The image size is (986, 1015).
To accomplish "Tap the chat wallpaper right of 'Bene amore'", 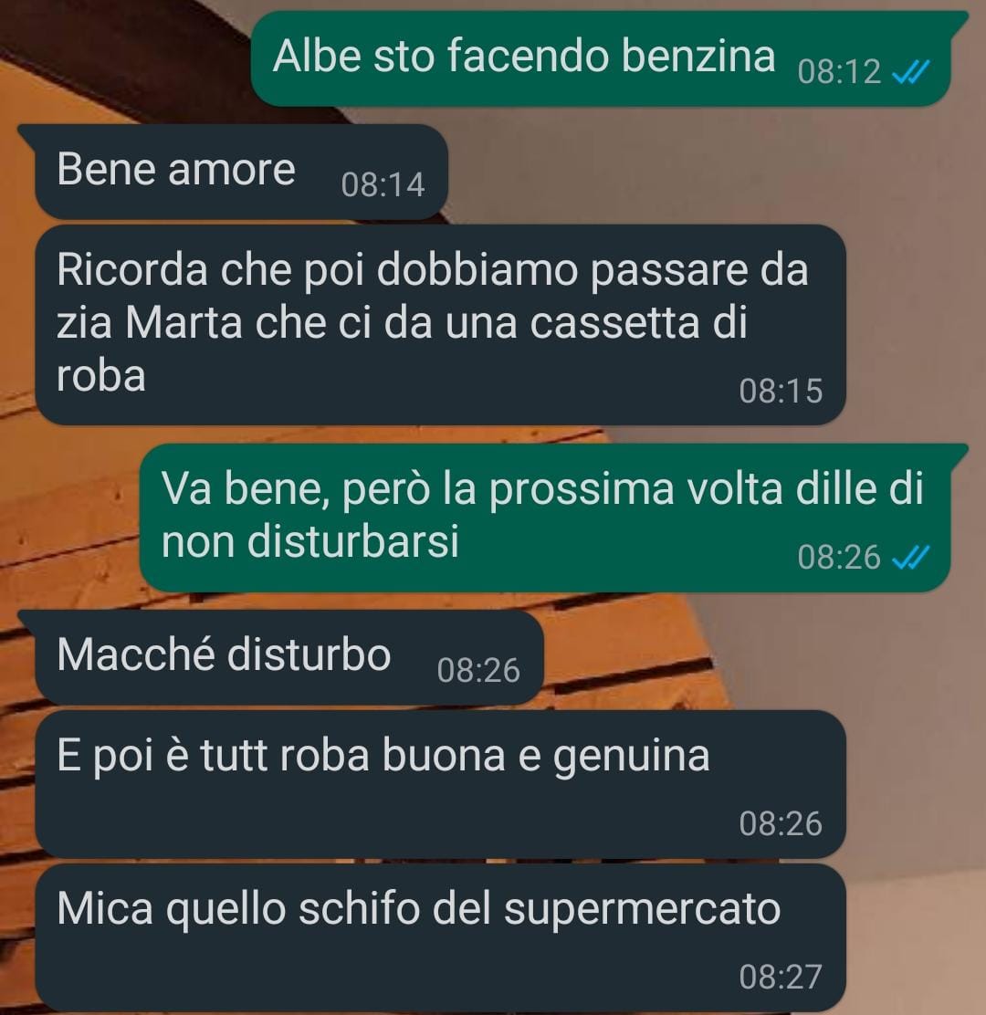I will pos(712,173).
